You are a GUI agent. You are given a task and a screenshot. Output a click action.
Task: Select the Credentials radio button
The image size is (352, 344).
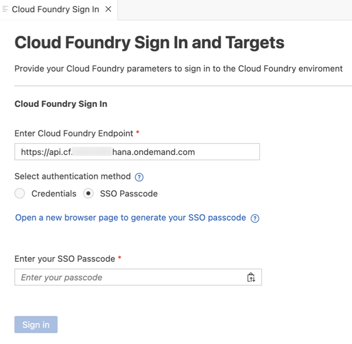pos(20,194)
